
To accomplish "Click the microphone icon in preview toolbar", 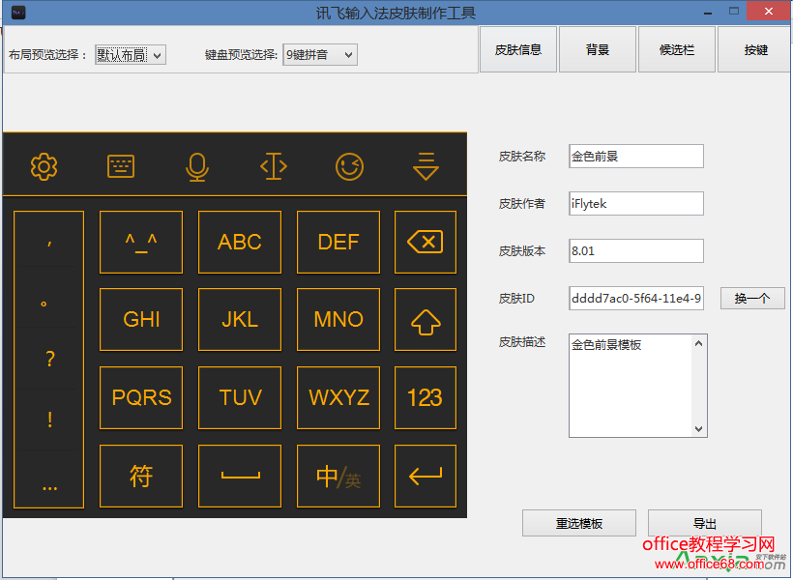I will 196,166.
